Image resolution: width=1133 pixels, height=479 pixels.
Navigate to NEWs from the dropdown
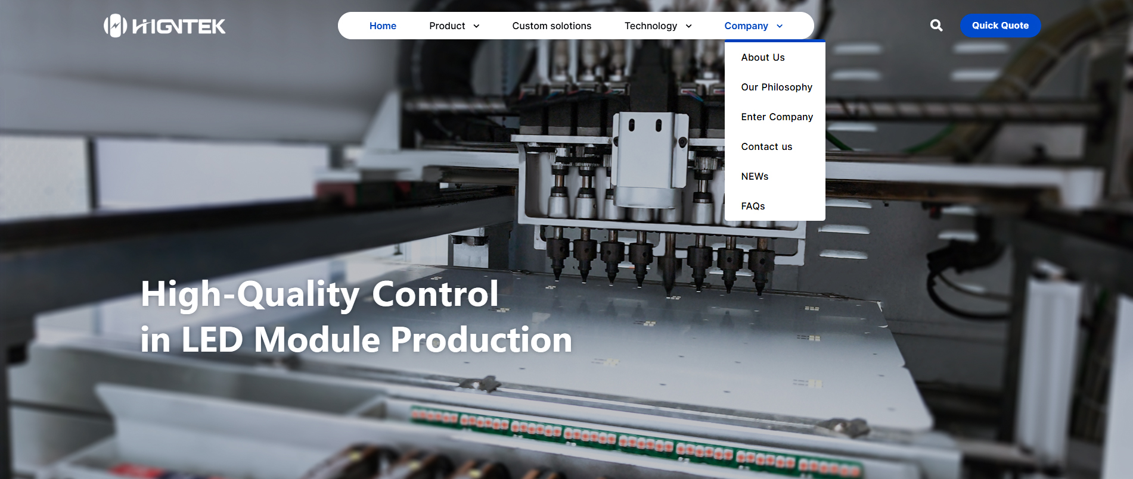point(755,177)
